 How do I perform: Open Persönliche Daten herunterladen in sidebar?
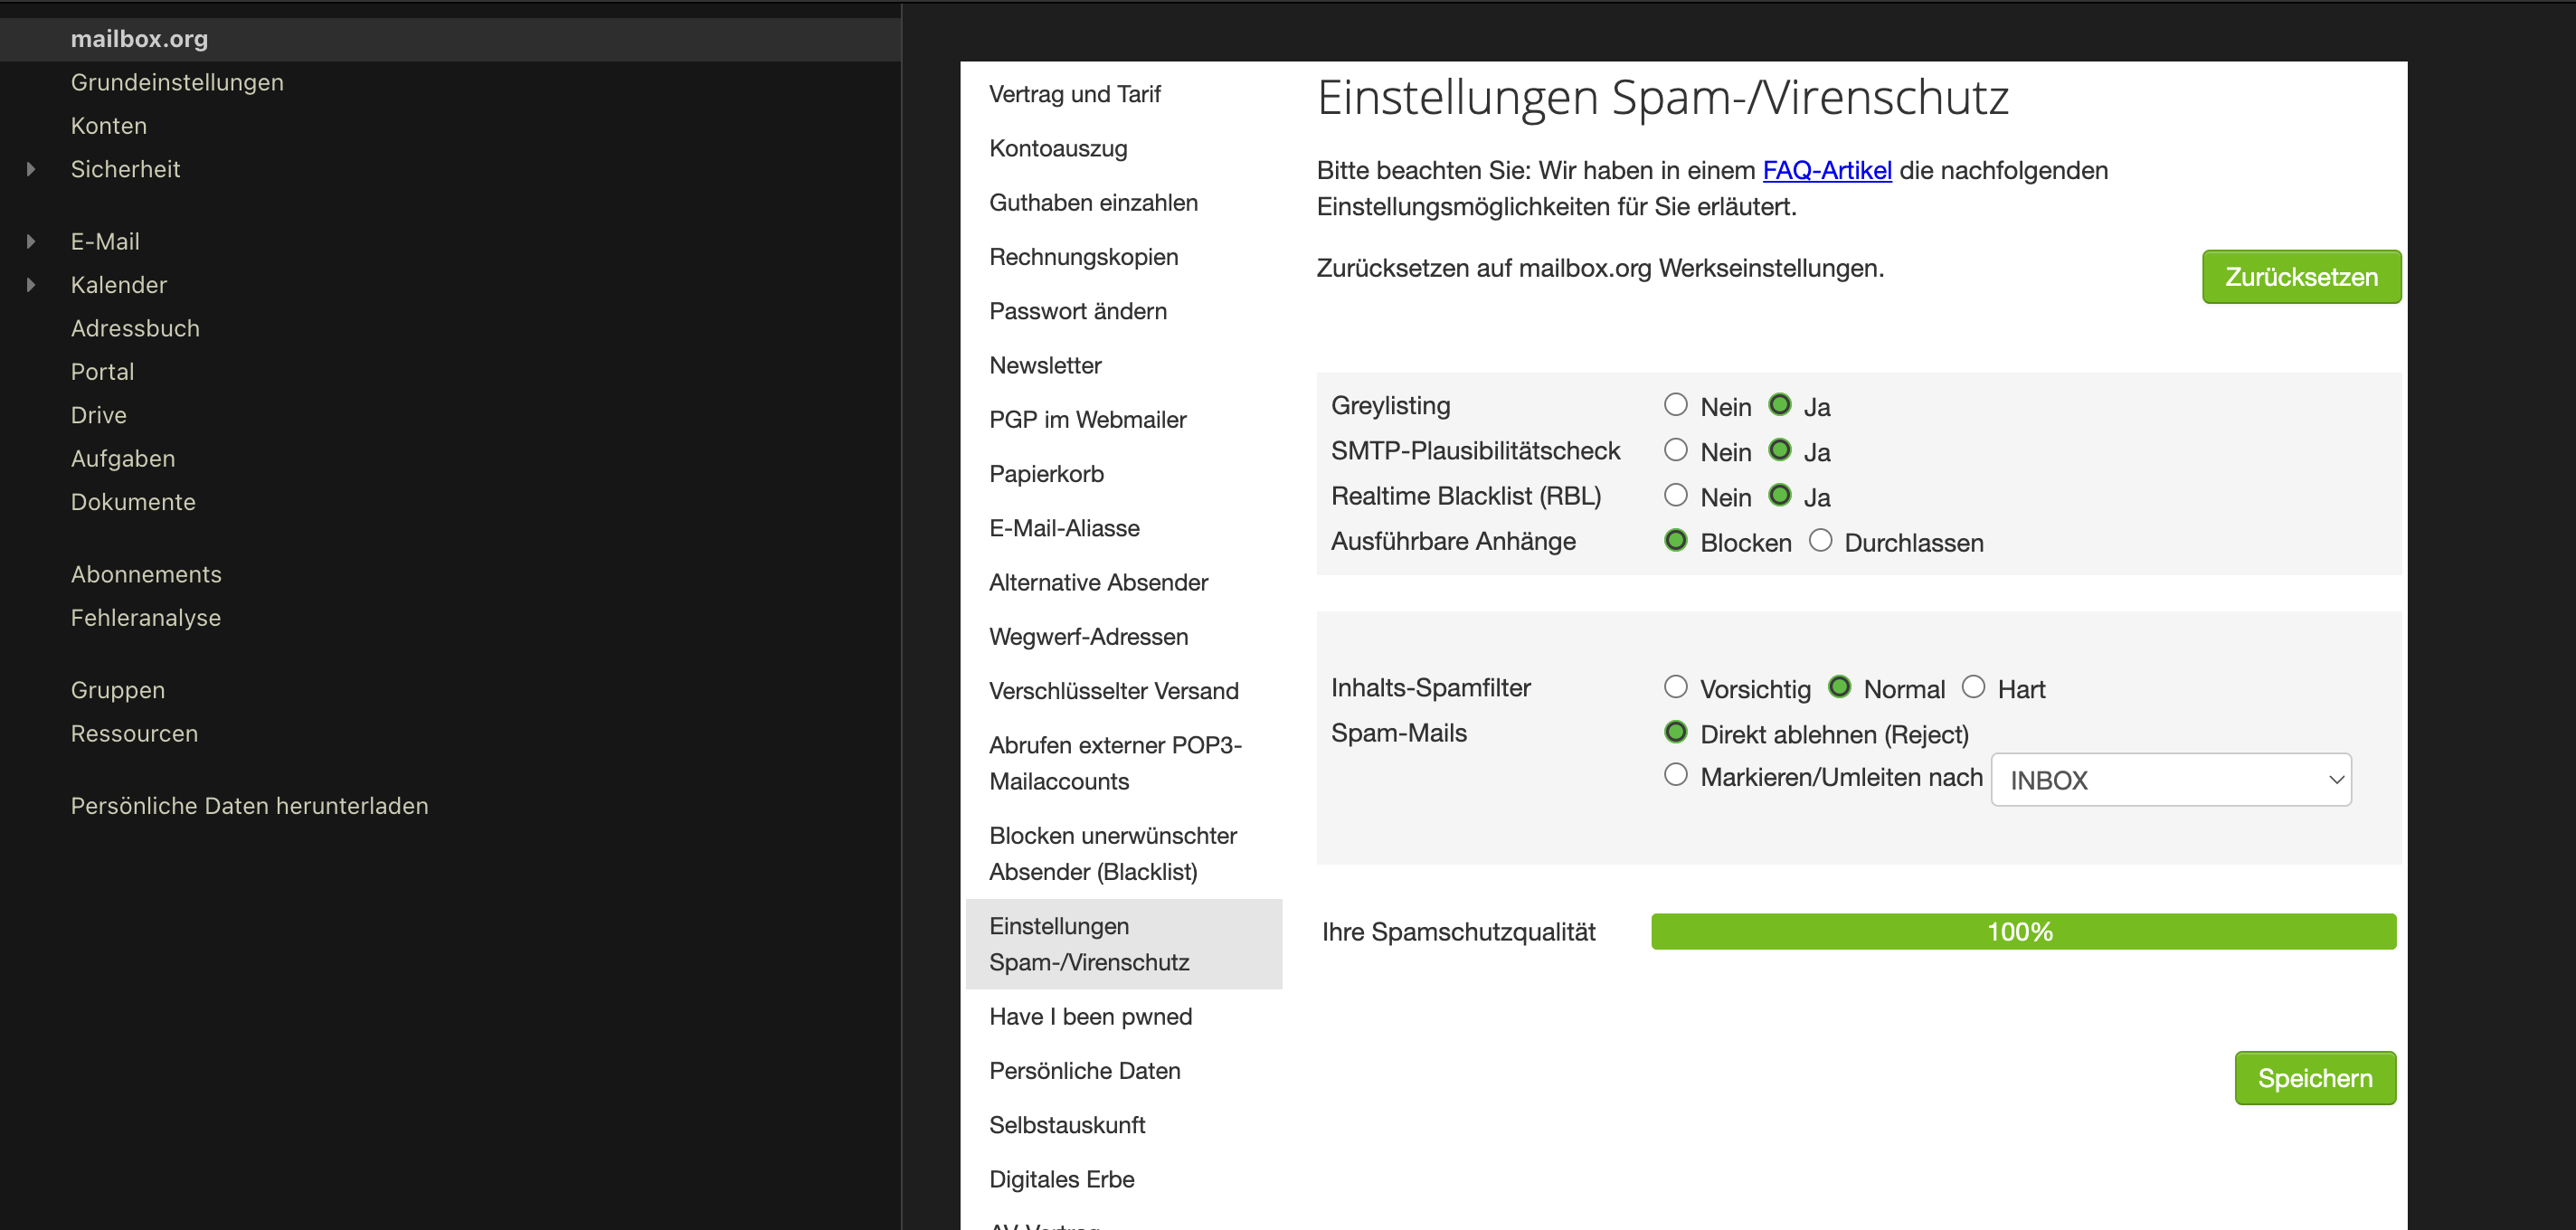tap(249, 806)
